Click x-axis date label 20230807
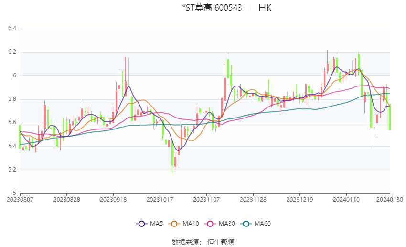This screenshot has height=247, width=406. tap(20, 200)
